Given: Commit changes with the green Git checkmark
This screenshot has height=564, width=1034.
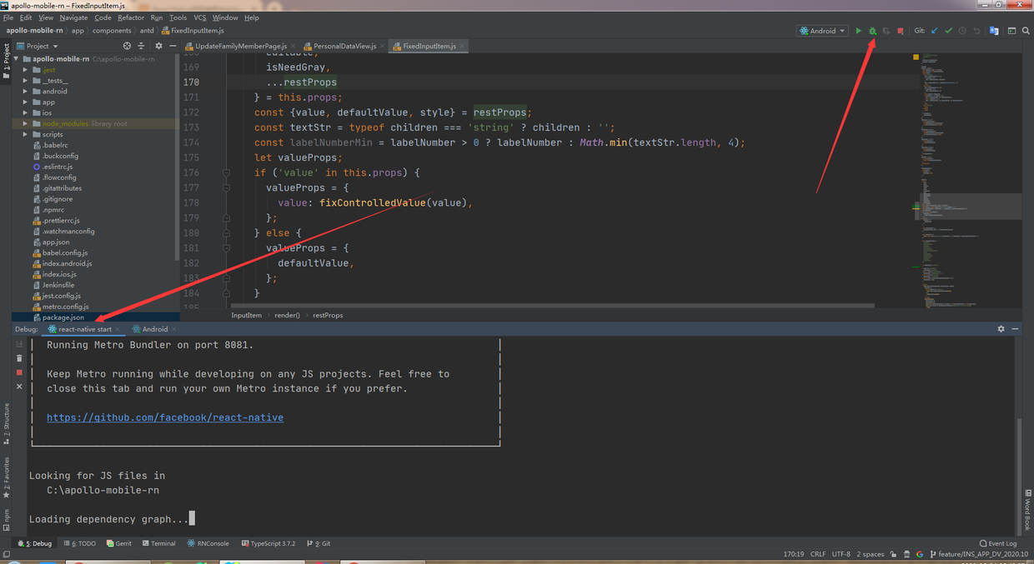Looking at the screenshot, I should 948,31.
